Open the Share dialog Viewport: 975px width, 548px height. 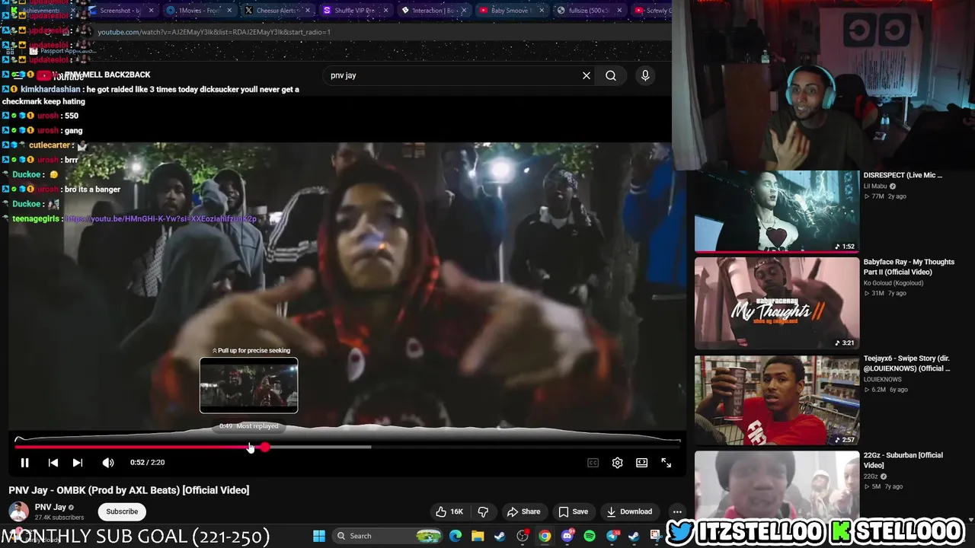524,511
